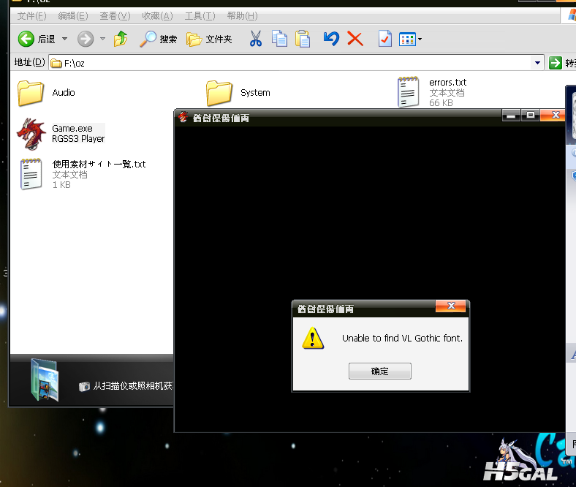Open the 工具(T) menu
Image resolution: width=576 pixels, height=487 pixels.
(x=200, y=15)
